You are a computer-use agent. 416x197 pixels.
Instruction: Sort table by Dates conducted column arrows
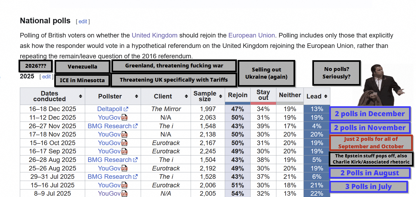point(80,96)
